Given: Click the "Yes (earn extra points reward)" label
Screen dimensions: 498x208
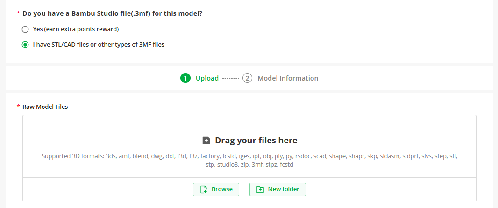Looking at the screenshot, I should pos(76,29).
